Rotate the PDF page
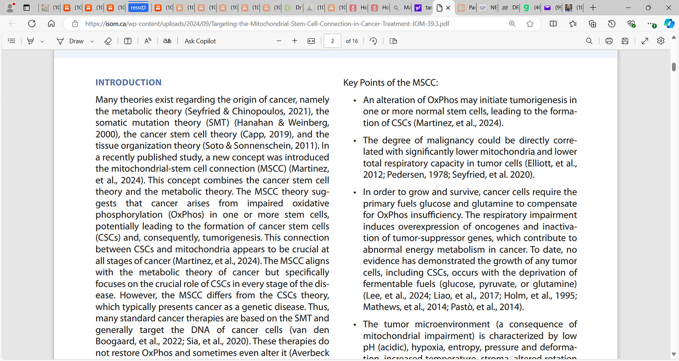Screen dimensions: 679x361 tap(374, 41)
